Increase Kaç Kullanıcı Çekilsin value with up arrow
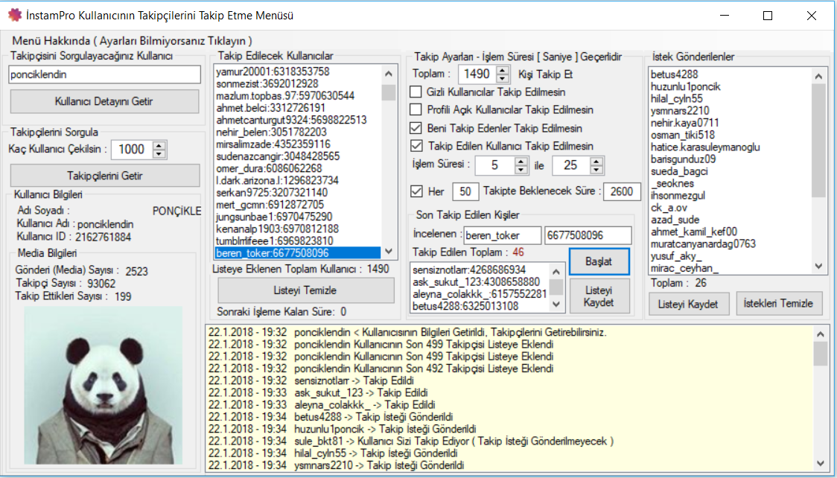Viewport: 837px width, 478px height. point(159,146)
